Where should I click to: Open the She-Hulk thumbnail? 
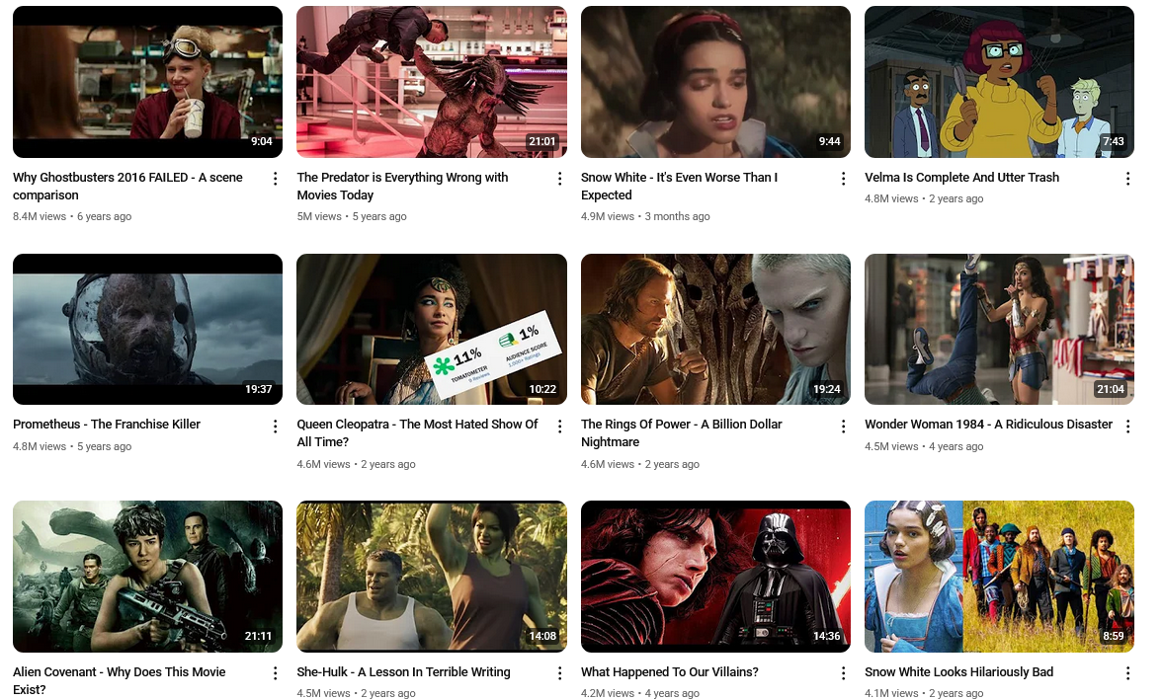pyautogui.click(x=432, y=577)
